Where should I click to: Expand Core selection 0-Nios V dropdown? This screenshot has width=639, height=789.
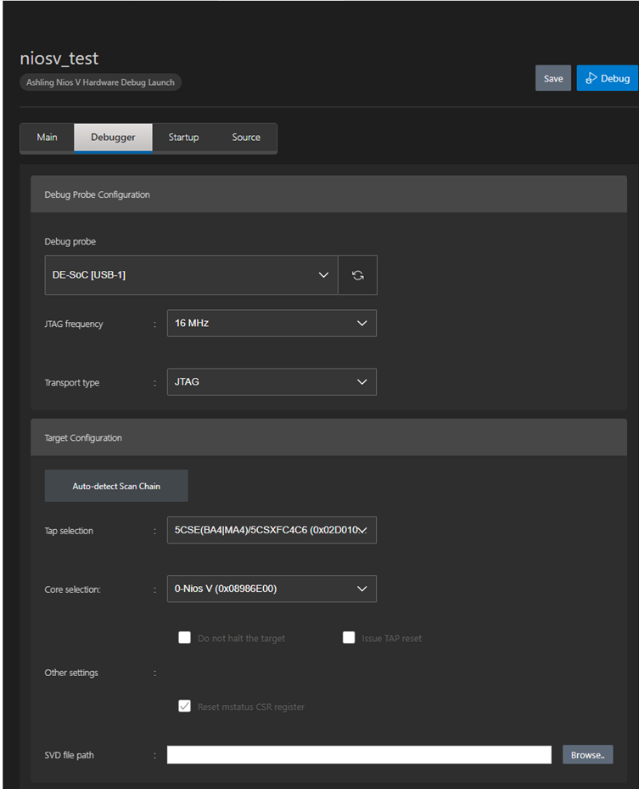click(272, 589)
